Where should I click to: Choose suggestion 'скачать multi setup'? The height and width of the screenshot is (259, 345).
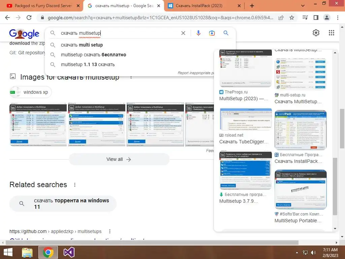(x=140, y=45)
